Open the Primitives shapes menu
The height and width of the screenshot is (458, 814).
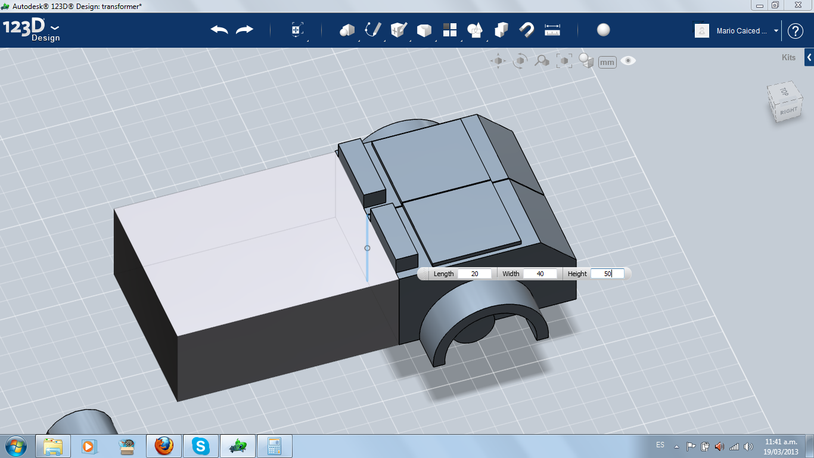tap(347, 30)
